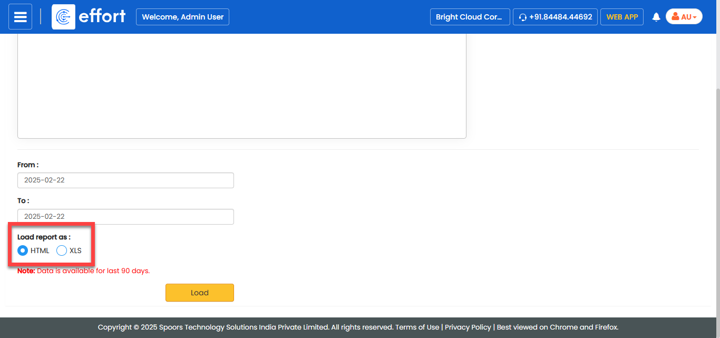The height and width of the screenshot is (338, 720).
Task: Open the notifications bell
Action: [656, 17]
